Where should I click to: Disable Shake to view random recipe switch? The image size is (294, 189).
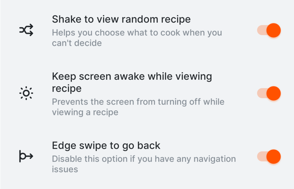click(x=269, y=30)
